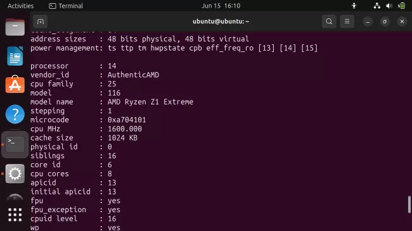Open the Help app in dock
The width and height of the screenshot is (412, 231).
(15, 114)
